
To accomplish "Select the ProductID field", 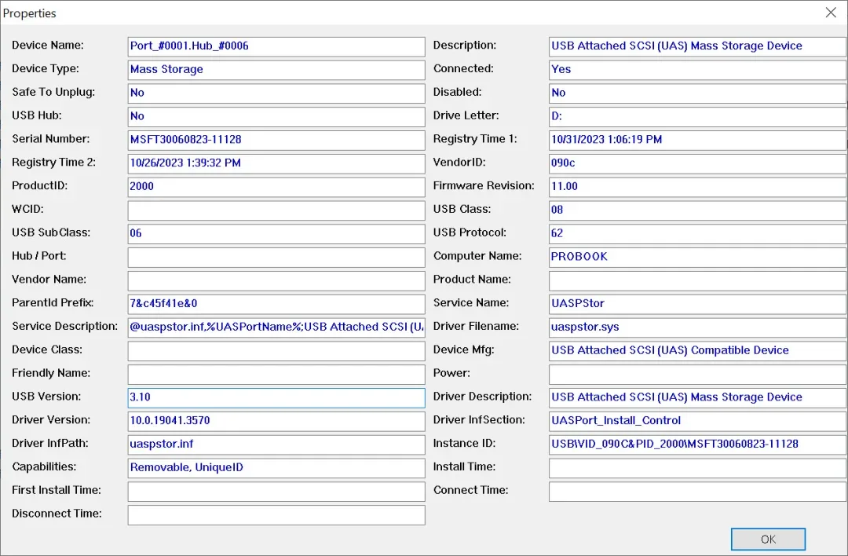I will coord(276,187).
